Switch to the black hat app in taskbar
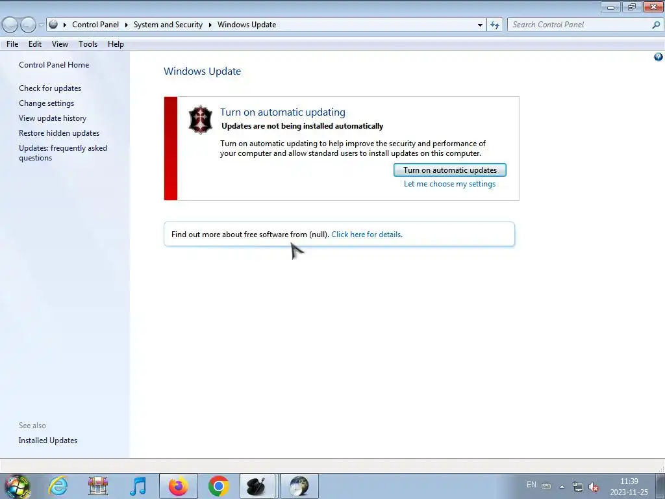 (x=258, y=486)
